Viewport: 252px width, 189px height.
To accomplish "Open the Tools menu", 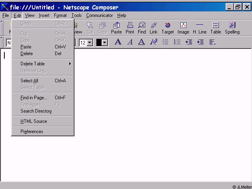I will [76, 15].
